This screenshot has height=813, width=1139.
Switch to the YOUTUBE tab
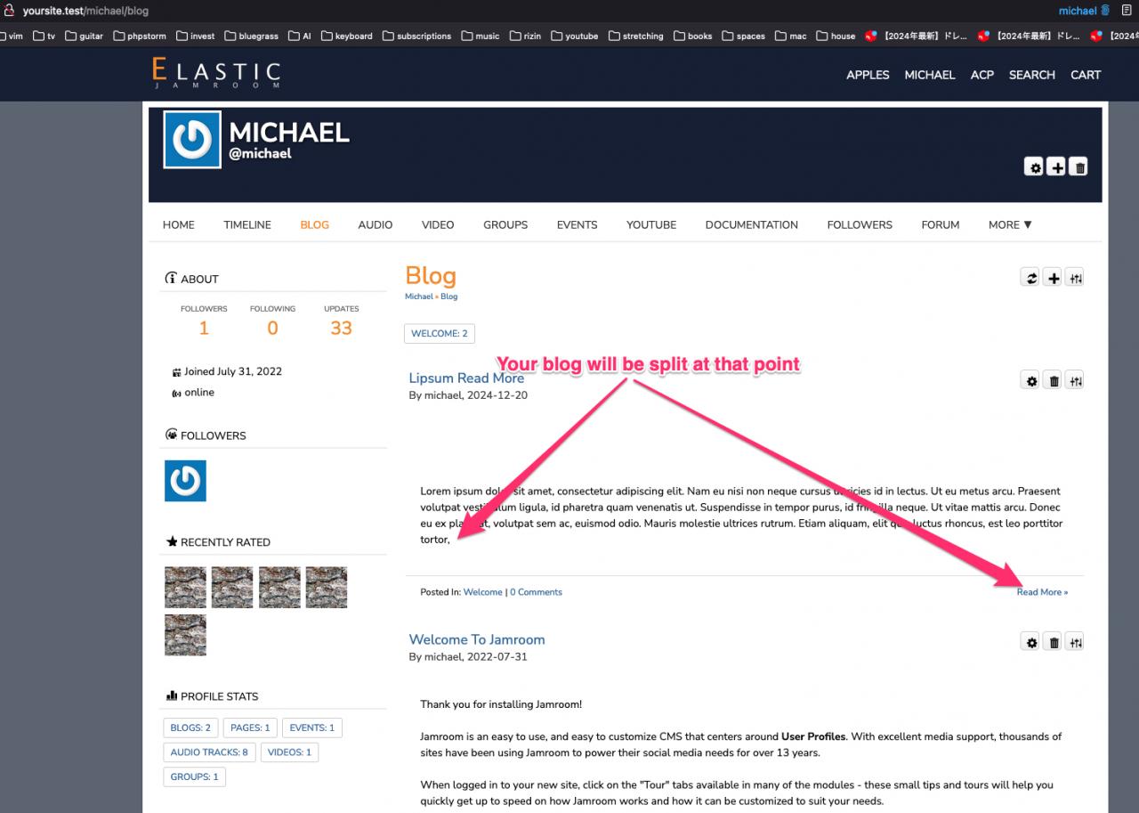651,224
